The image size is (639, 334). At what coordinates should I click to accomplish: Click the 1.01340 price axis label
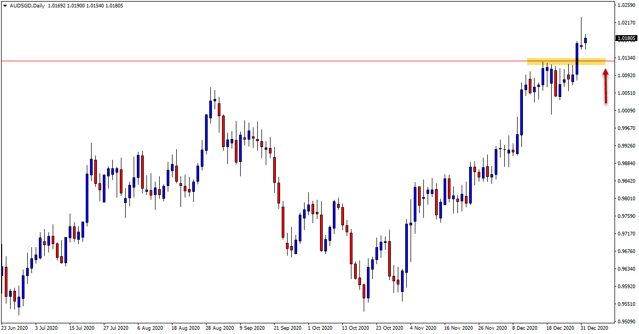coord(625,58)
